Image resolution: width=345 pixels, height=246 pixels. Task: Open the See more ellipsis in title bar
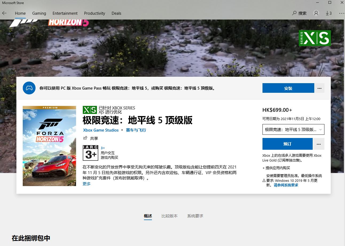[x=342, y=13]
